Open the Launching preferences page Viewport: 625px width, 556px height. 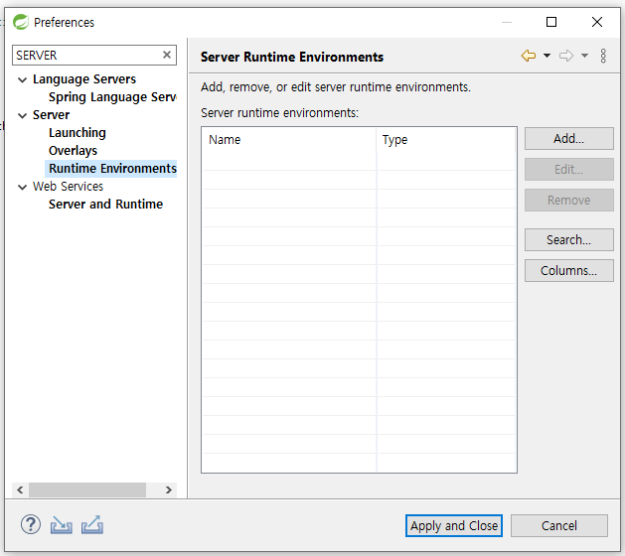(x=78, y=133)
